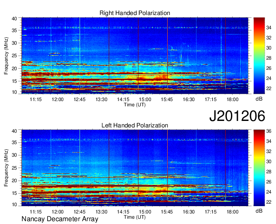Click the dB unit label under bottom colorbar
The width and height of the screenshot is (276, 224).
(259, 211)
